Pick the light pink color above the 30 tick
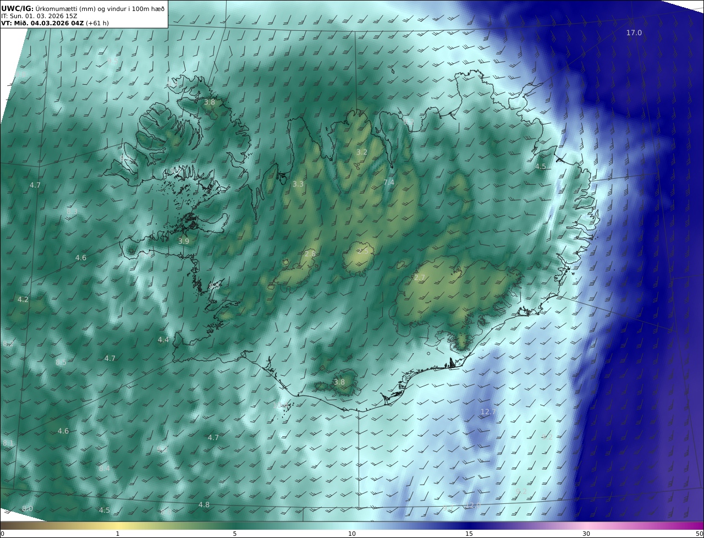 pyautogui.click(x=586, y=525)
